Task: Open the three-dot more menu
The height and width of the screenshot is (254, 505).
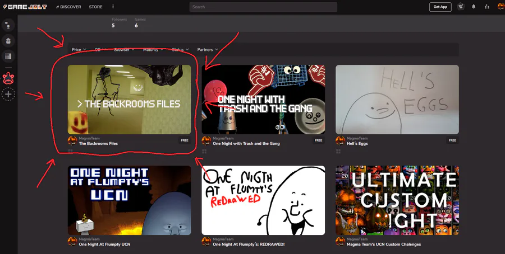Action: [x=113, y=7]
